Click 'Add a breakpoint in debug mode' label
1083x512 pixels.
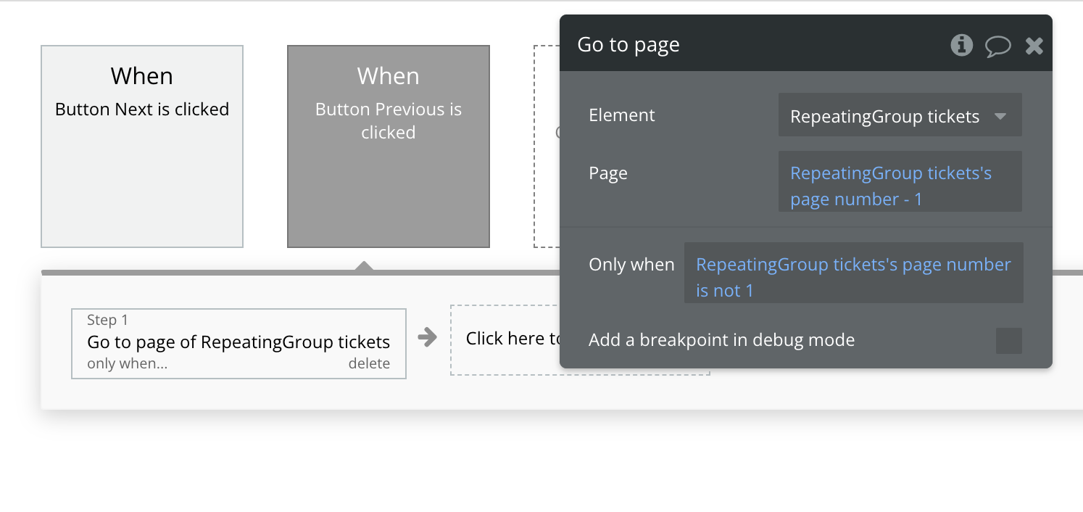(721, 339)
